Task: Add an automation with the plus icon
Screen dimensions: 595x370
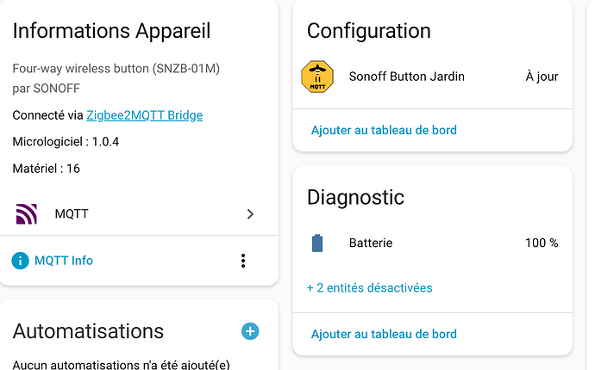Action: (x=250, y=331)
